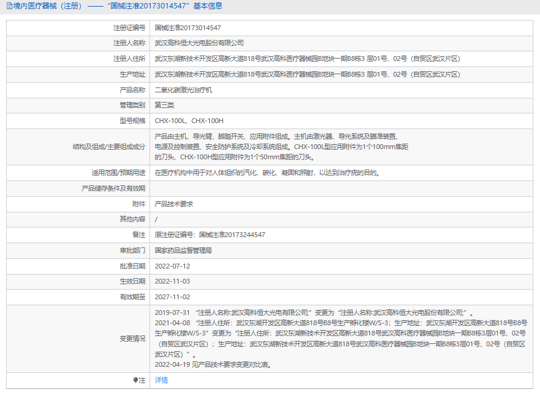
Task: Select the 第三类 value
Action: click(165, 105)
